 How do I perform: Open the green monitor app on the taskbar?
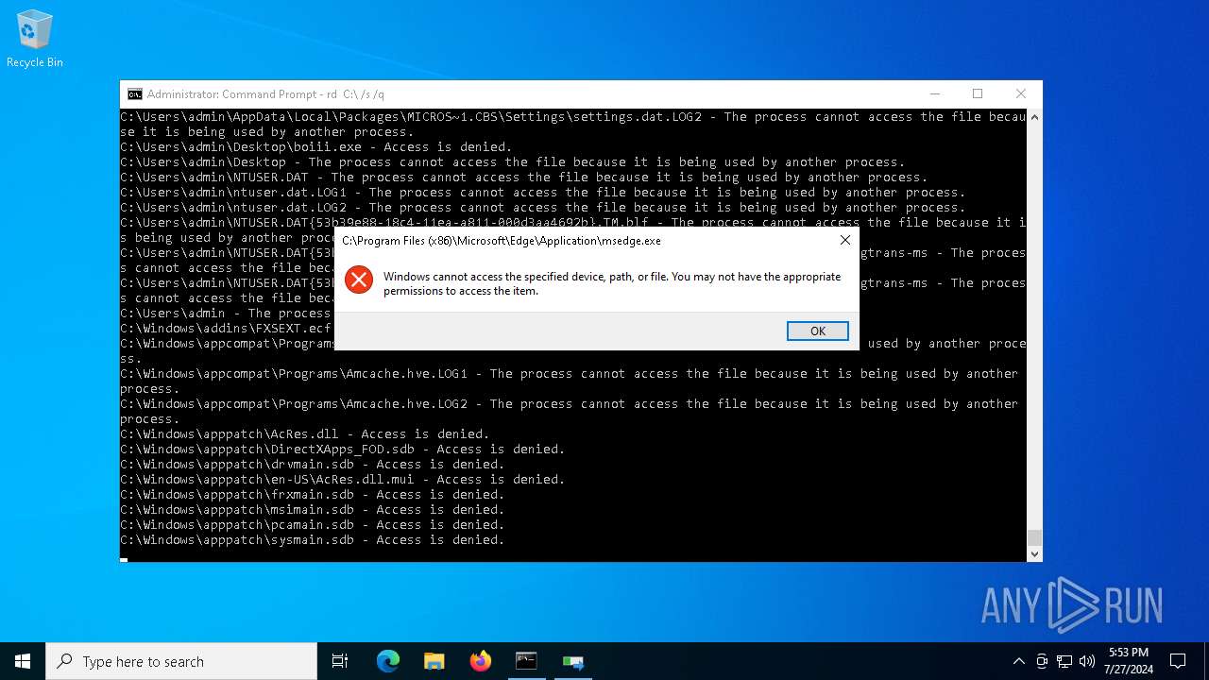tap(573, 661)
